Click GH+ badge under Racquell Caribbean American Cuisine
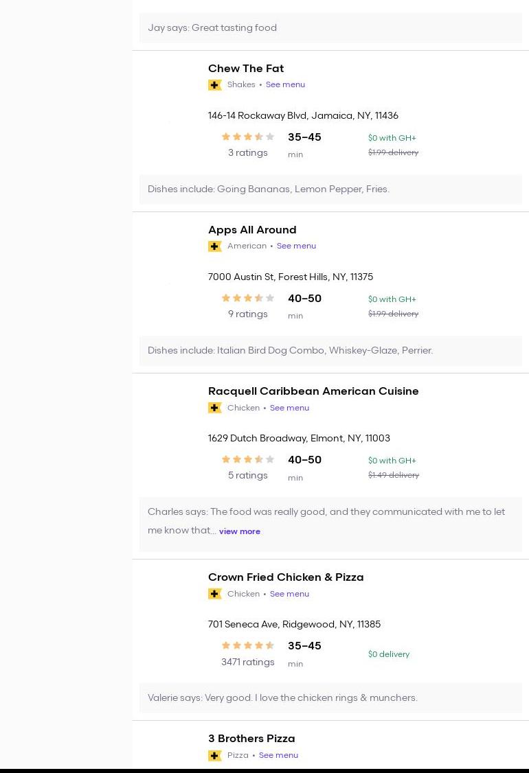 (215, 408)
